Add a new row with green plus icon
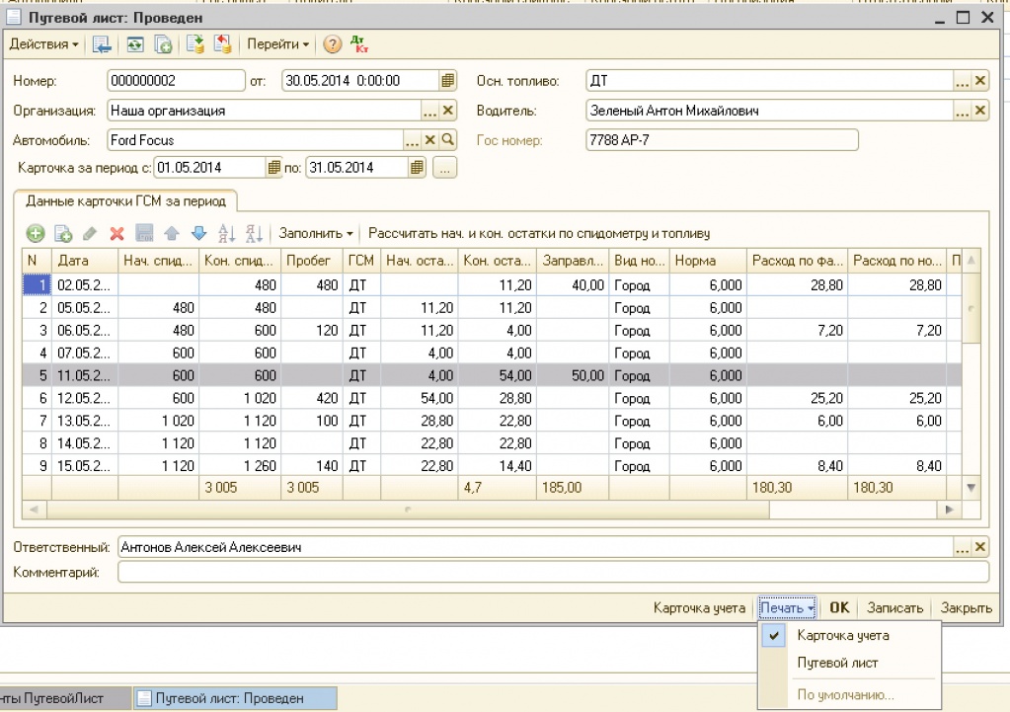This screenshot has width=1010, height=712. point(36,233)
